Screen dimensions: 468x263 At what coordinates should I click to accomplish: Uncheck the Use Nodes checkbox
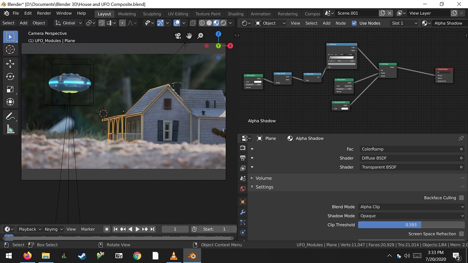tap(355, 23)
